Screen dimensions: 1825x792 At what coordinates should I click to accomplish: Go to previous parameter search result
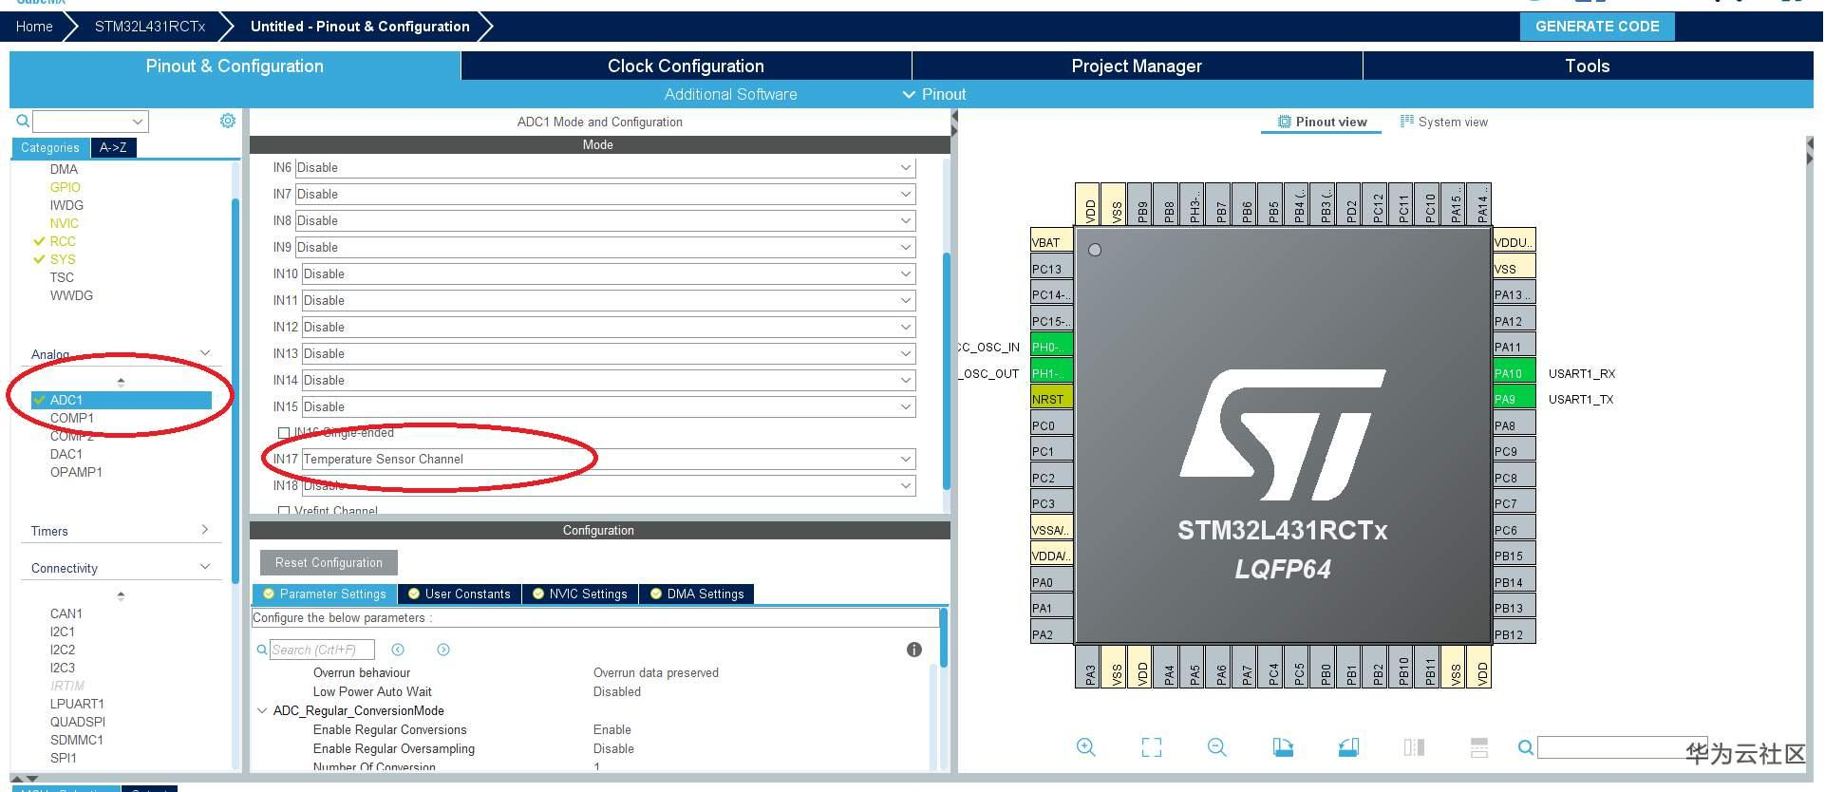tap(398, 650)
